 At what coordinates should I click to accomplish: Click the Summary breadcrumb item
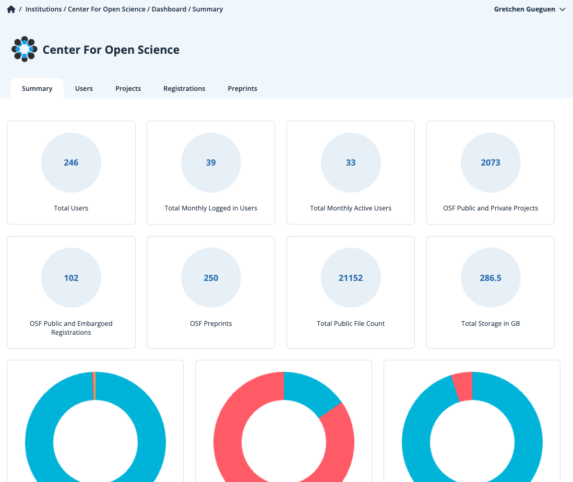pos(208,9)
